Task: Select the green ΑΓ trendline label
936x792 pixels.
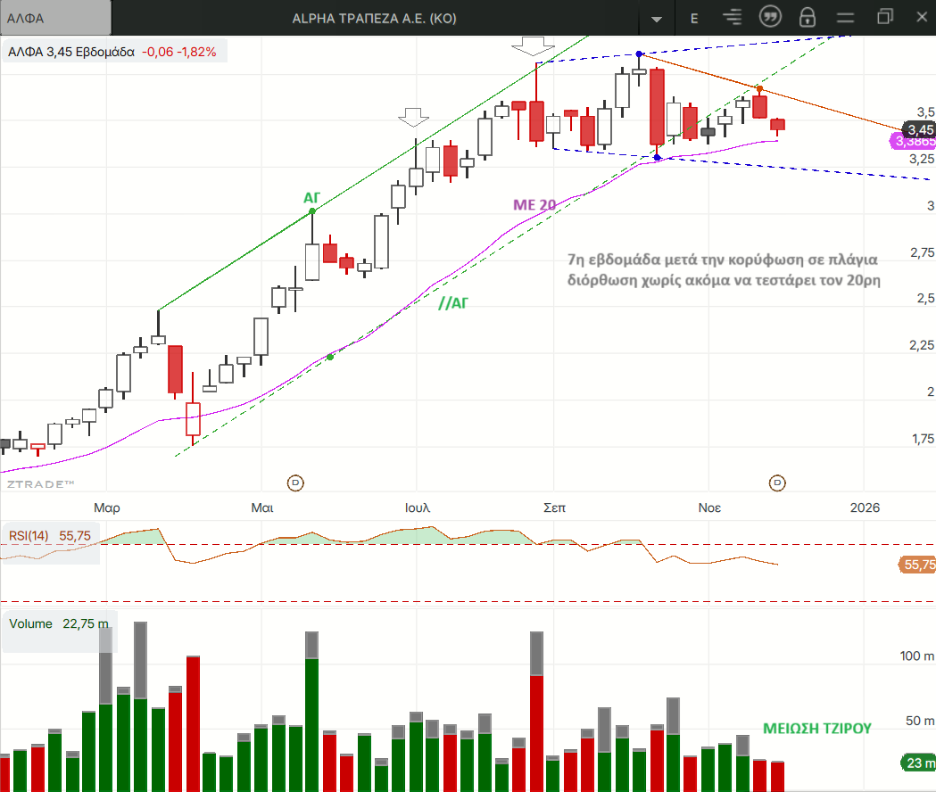Action: point(312,196)
